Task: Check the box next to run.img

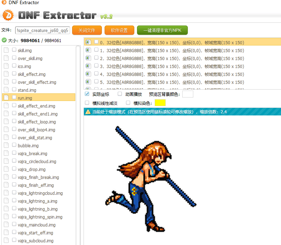Action: 14,97
